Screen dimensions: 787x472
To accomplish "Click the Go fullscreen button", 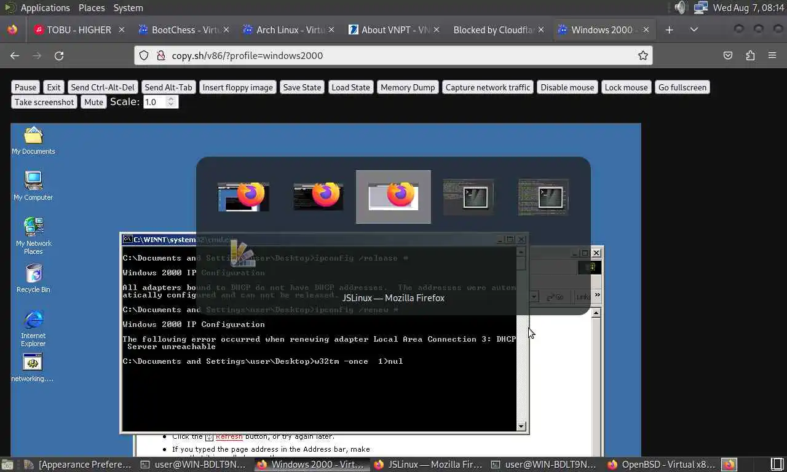I will [682, 87].
